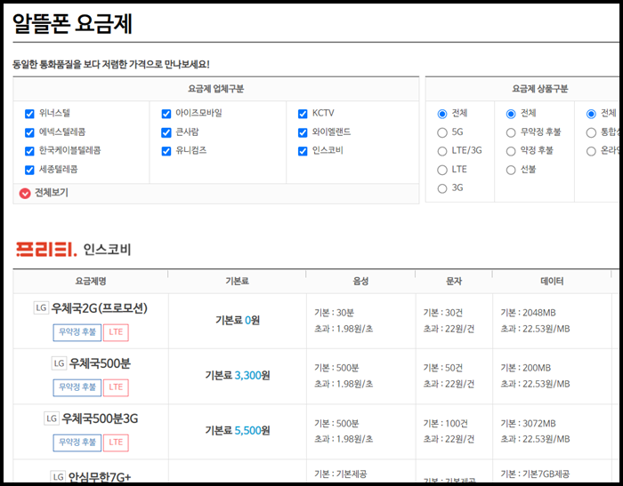Toggle the 유니컴즈 checkbox
Image resolution: width=623 pixels, height=486 pixels.
click(x=166, y=151)
